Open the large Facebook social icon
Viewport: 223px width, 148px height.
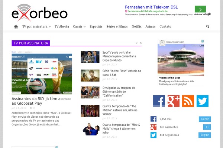coord(159,101)
